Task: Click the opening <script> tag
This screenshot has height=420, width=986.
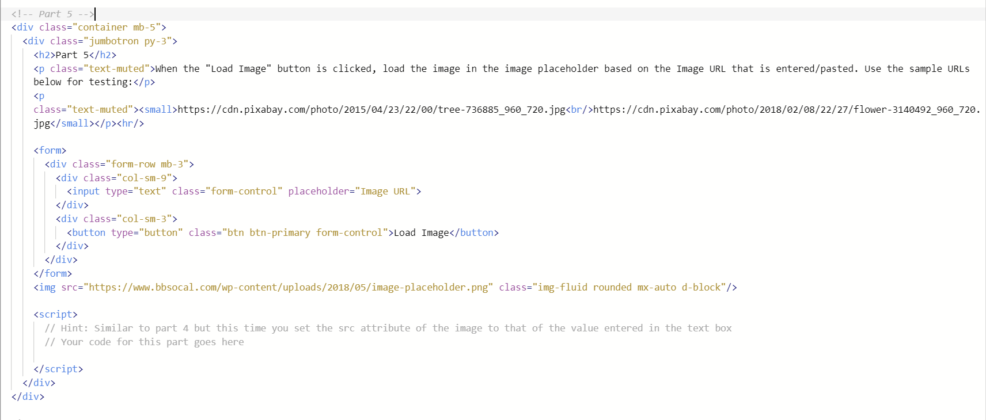Action: [x=55, y=314]
